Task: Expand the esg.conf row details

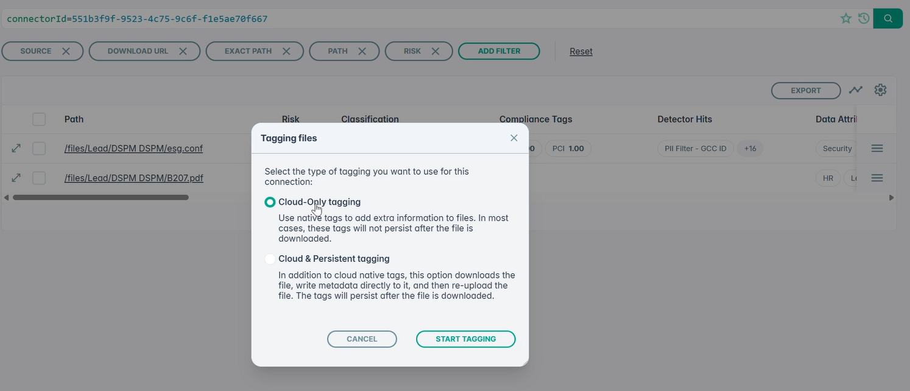Action: click(16, 148)
